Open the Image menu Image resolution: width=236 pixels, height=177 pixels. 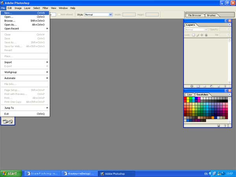[18, 8]
